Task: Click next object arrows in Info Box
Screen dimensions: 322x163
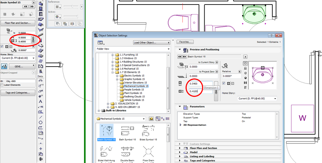Action: coord(32,6)
